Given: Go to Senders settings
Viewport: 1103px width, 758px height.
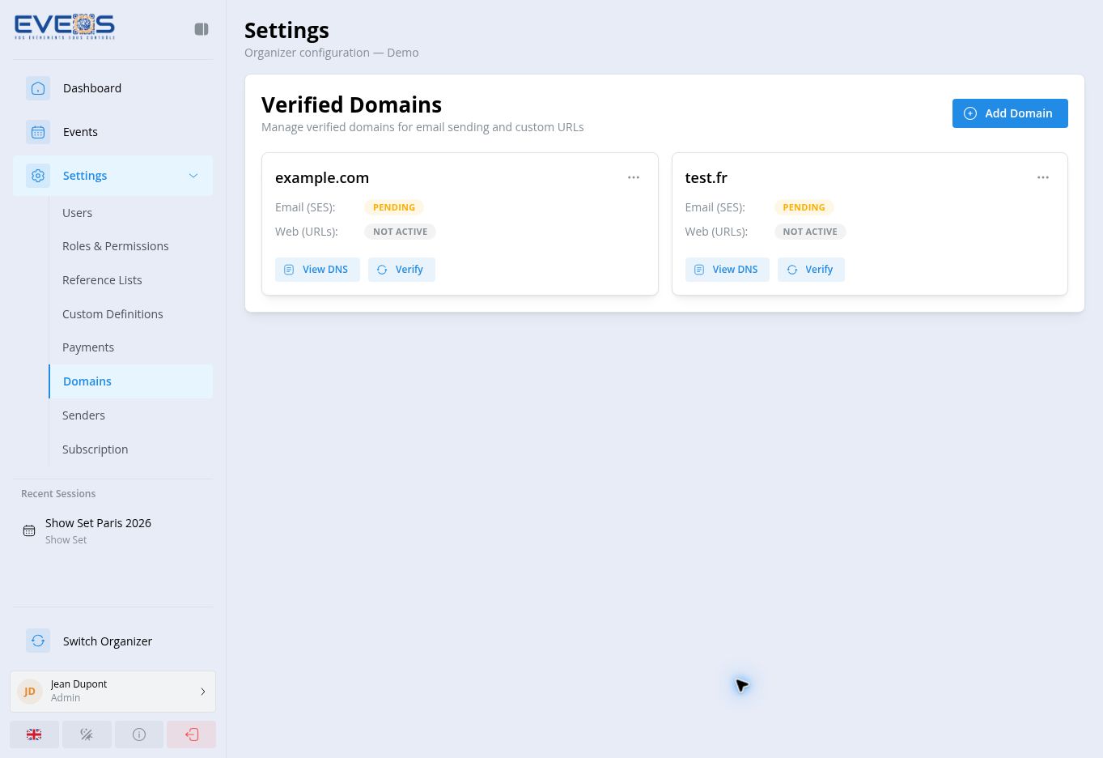Looking at the screenshot, I should [x=131, y=415].
